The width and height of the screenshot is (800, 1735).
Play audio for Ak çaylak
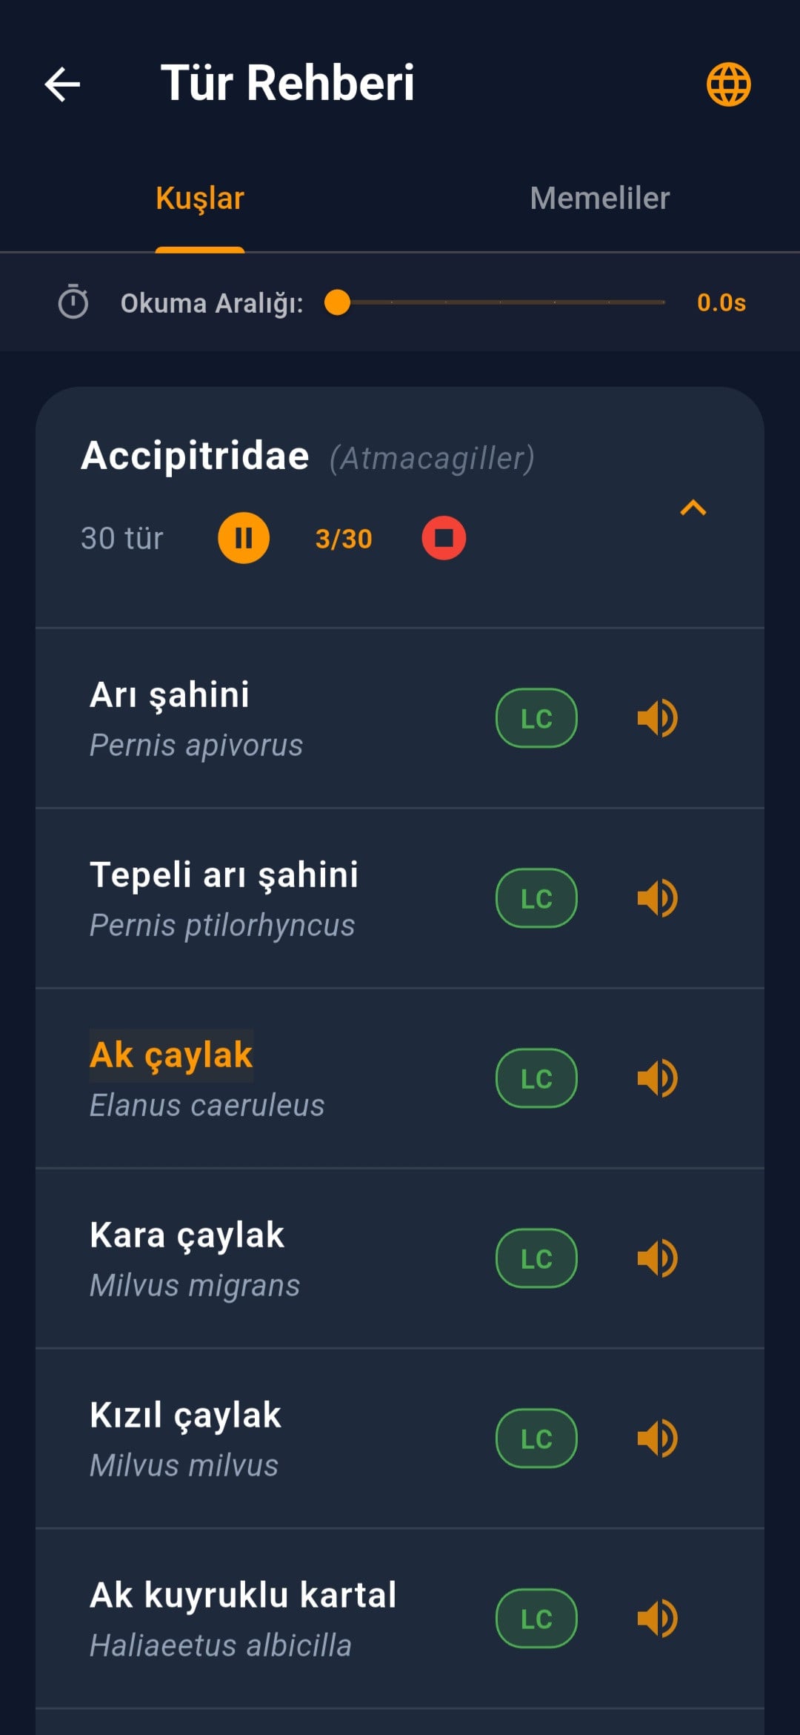click(657, 1078)
